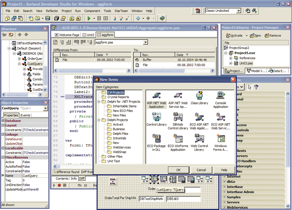Click Activate in Project Manager

pos(234,35)
